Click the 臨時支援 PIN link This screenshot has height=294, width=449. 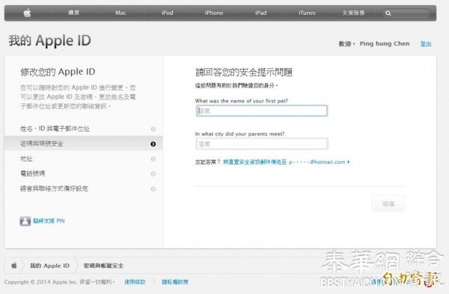(x=49, y=221)
